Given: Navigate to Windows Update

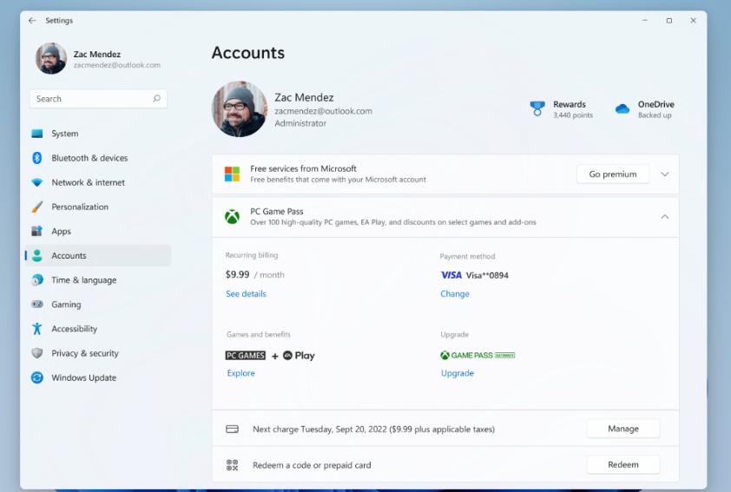Looking at the screenshot, I should (x=84, y=377).
